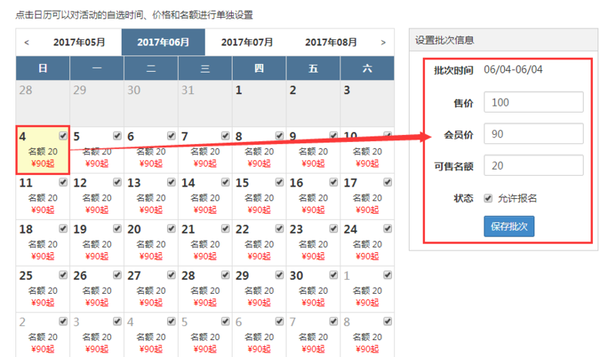The height and width of the screenshot is (357, 616).
Task: Focus the 会员价 input field
Action: [x=533, y=134]
